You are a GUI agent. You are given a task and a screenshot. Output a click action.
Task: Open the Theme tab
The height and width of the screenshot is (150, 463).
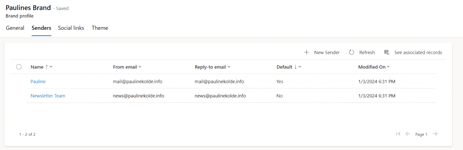point(100,28)
